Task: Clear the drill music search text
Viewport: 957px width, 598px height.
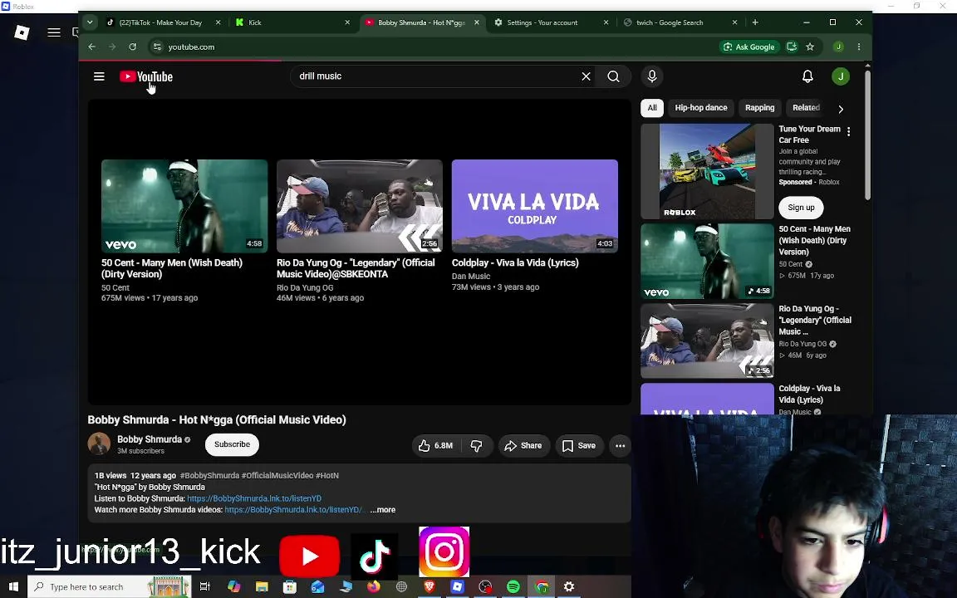Action: point(586,76)
